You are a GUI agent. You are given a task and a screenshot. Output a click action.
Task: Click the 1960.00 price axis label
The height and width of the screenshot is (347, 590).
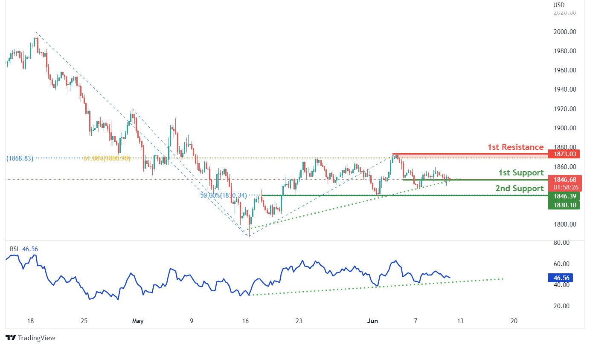click(564, 70)
